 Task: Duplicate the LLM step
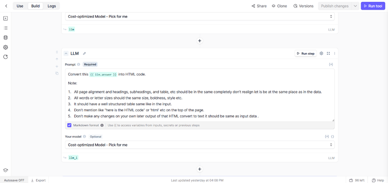pyautogui.click(x=57, y=73)
